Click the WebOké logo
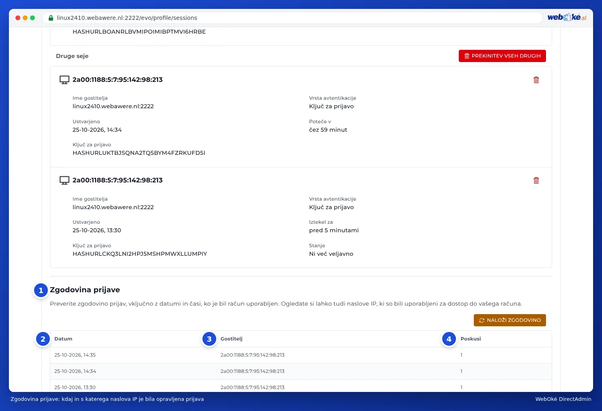The height and width of the screenshot is (411, 602). tap(567, 17)
